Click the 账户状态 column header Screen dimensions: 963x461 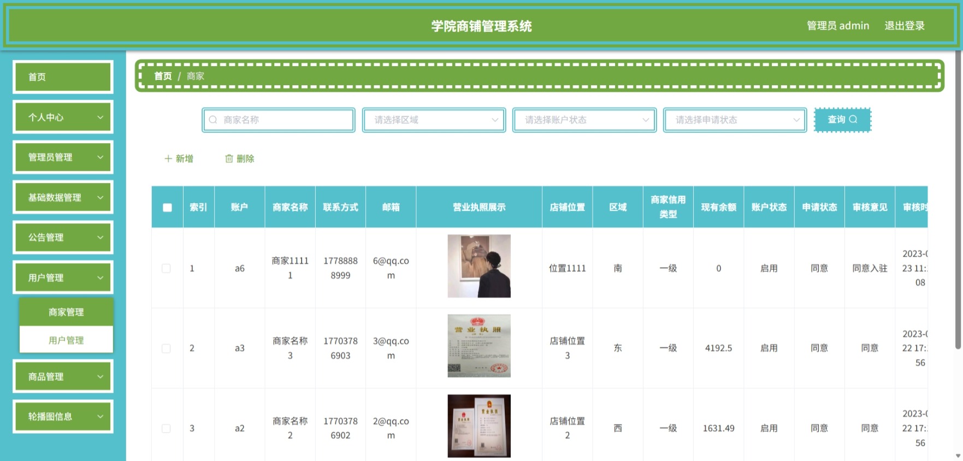click(x=769, y=207)
